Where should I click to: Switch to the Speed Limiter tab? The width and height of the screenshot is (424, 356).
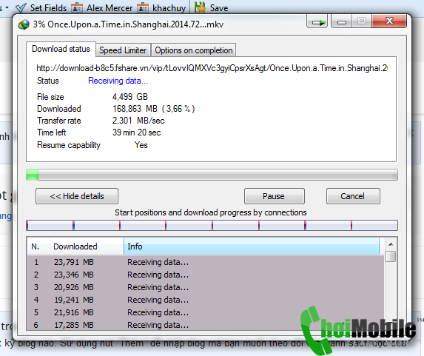click(x=123, y=50)
